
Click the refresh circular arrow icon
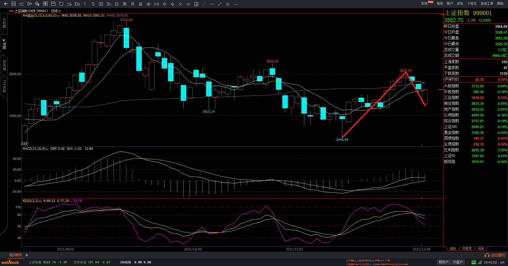61,4
